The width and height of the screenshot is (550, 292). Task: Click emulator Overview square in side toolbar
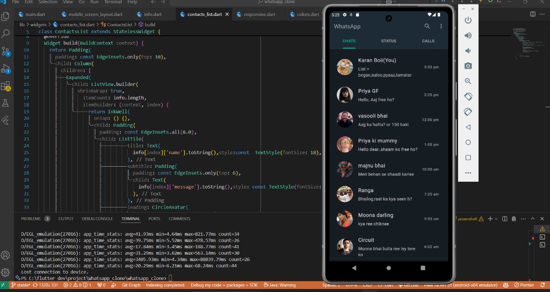point(468,157)
